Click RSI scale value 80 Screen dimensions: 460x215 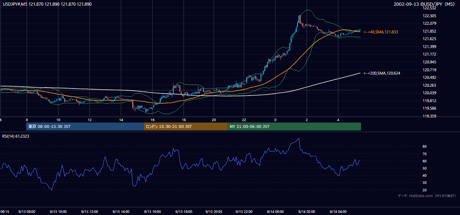coord(425,147)
